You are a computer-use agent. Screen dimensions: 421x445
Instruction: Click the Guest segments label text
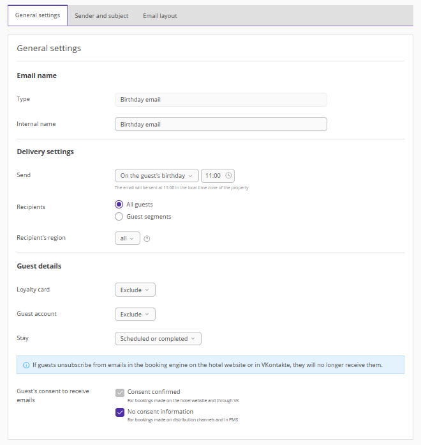(x=149, y=217)
